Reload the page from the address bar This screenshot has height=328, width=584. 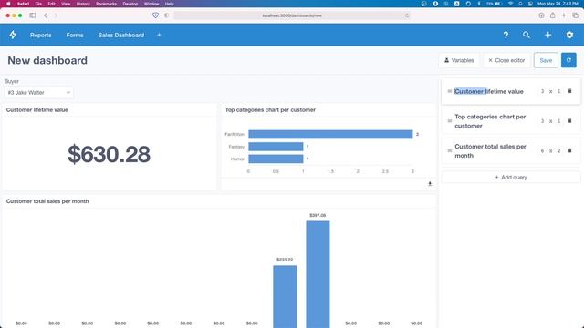pos(407,15)
